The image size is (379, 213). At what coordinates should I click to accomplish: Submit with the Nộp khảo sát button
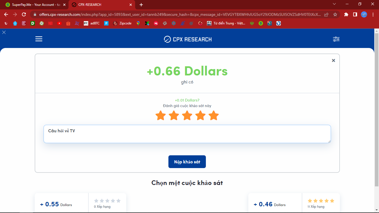point(187,162)
